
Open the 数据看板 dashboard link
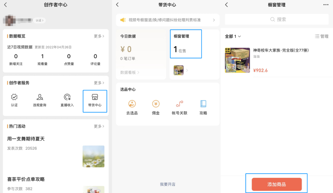(x=129, y=72)
